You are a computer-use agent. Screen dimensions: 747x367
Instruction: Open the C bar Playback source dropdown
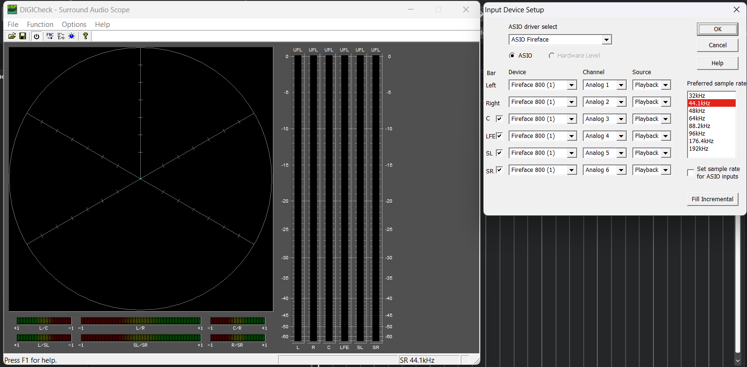pyautogui.click(x=666, y=119)
